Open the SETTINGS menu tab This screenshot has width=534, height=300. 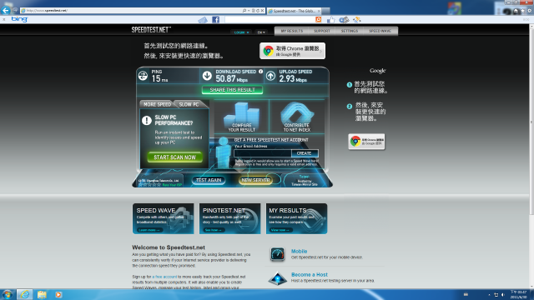pos(350,31)
